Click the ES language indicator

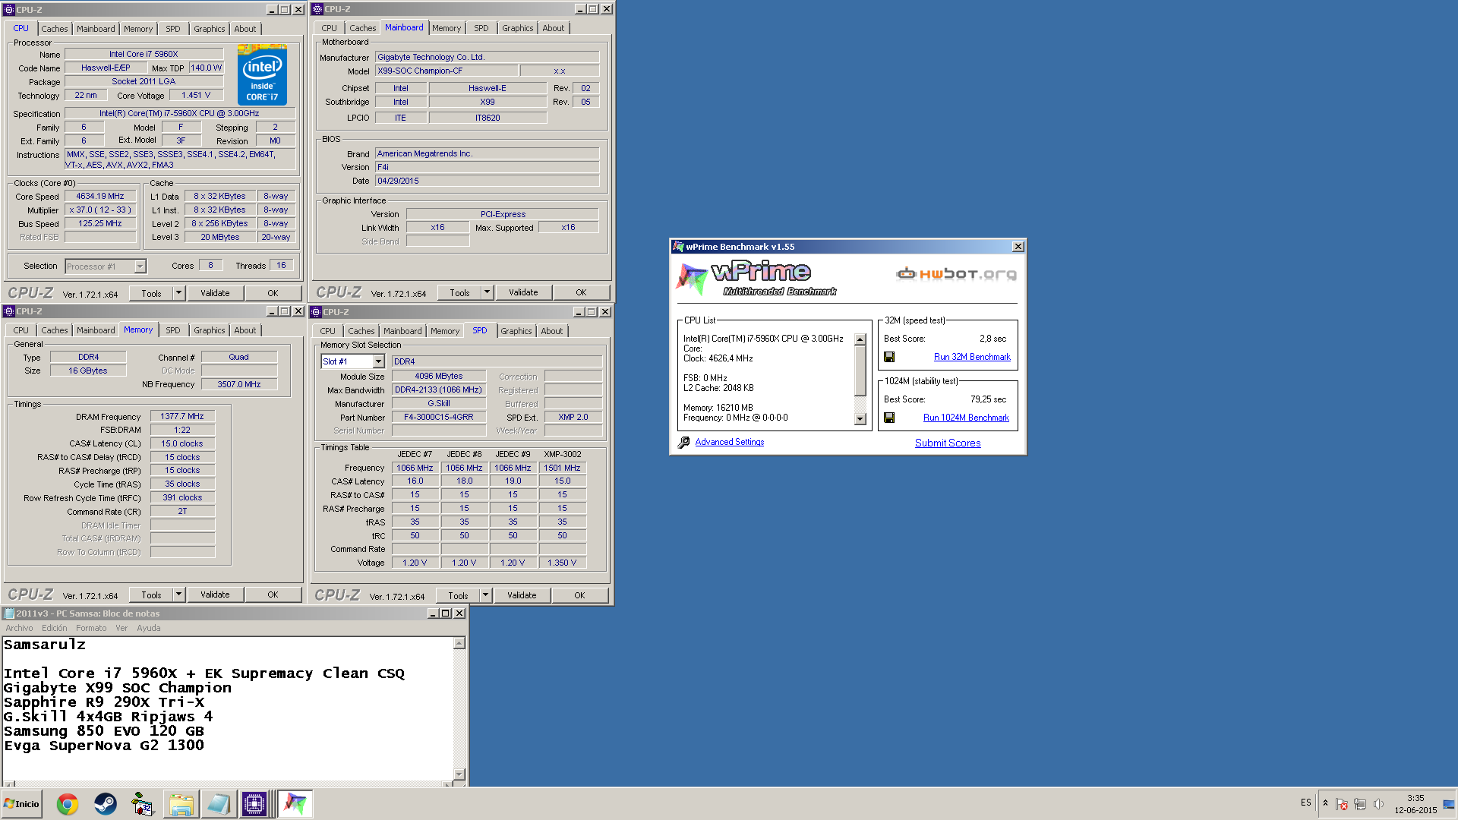pyautogui.click(x=1306, y=803)
